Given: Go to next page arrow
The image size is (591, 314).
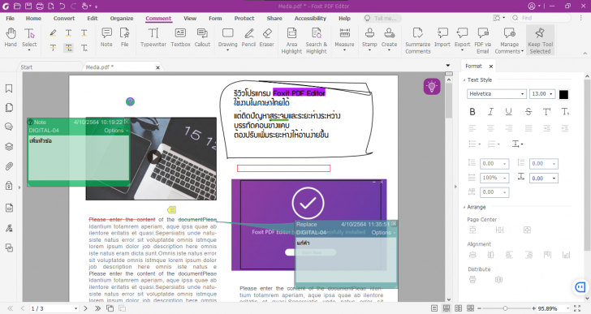Looking at the screenshot, I should point(85,308).
